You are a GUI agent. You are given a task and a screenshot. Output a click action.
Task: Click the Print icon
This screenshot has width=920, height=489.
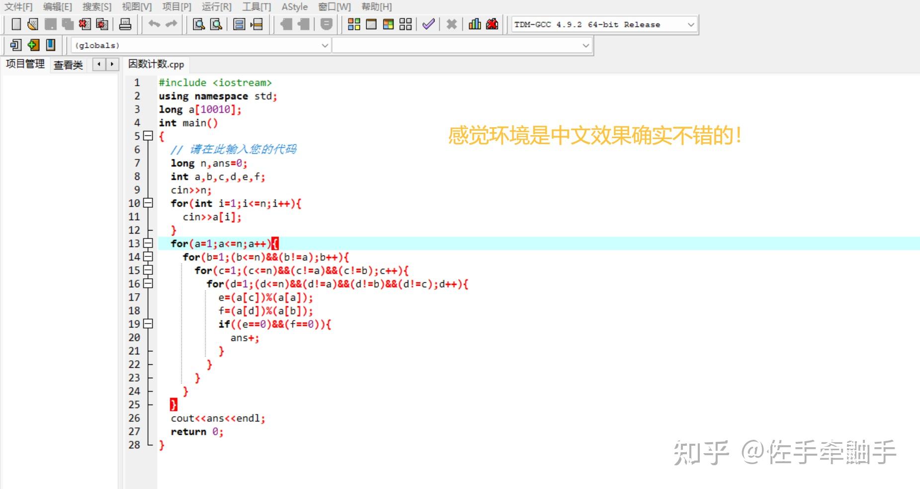coord(125,24)
